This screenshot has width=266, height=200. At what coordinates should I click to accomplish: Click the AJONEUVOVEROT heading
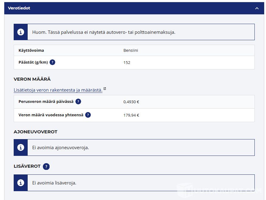pos(35,132)
